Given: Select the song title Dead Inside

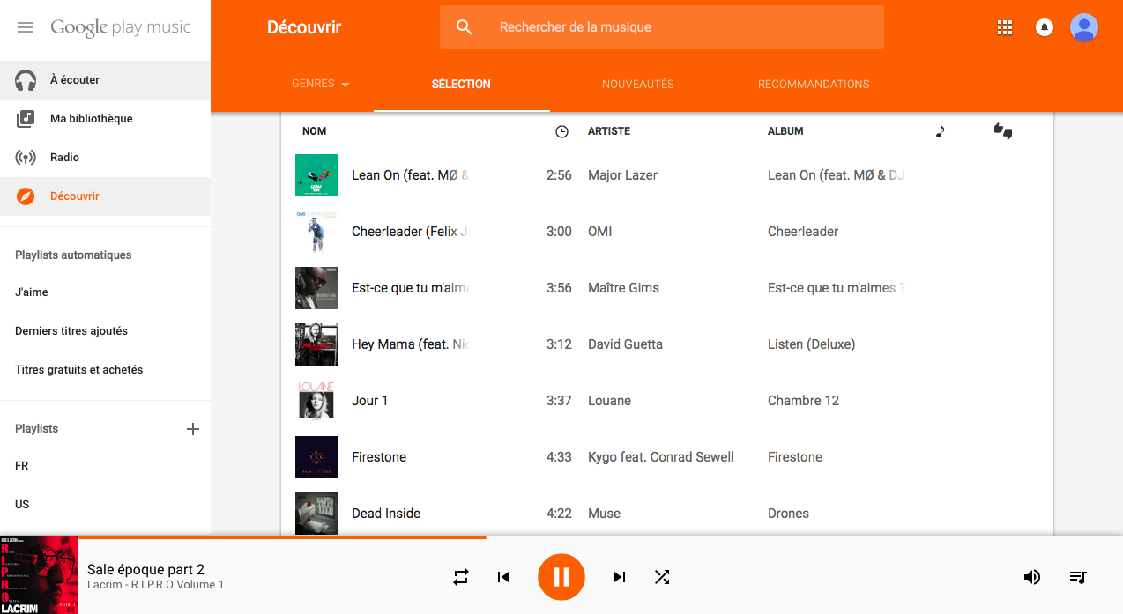Looking at the screenshot, I should 386,514.
